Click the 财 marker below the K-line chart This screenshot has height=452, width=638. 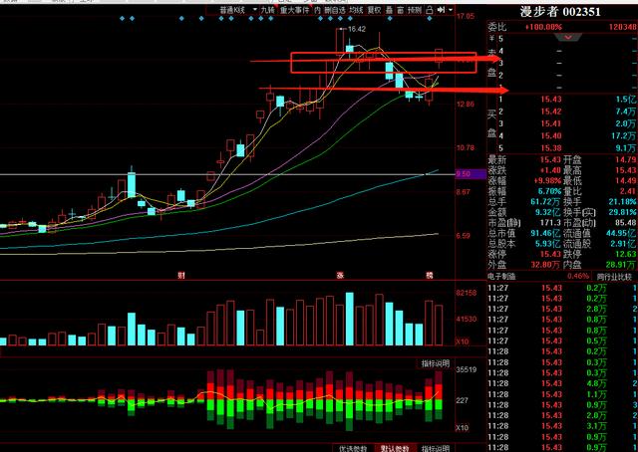pos(181,276)
